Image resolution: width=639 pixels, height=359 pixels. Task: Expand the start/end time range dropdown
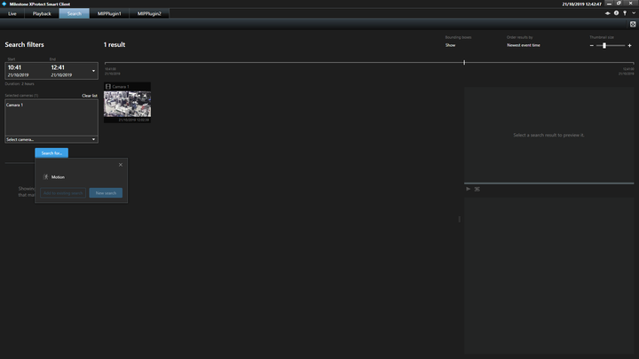pyautogui.click(x=93, y=71)
